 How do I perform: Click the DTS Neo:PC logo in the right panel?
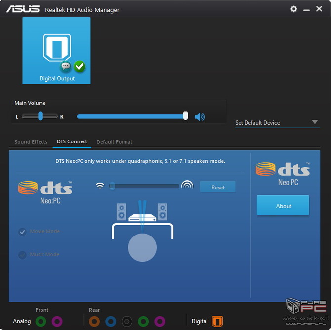click(x=283, y=174)
